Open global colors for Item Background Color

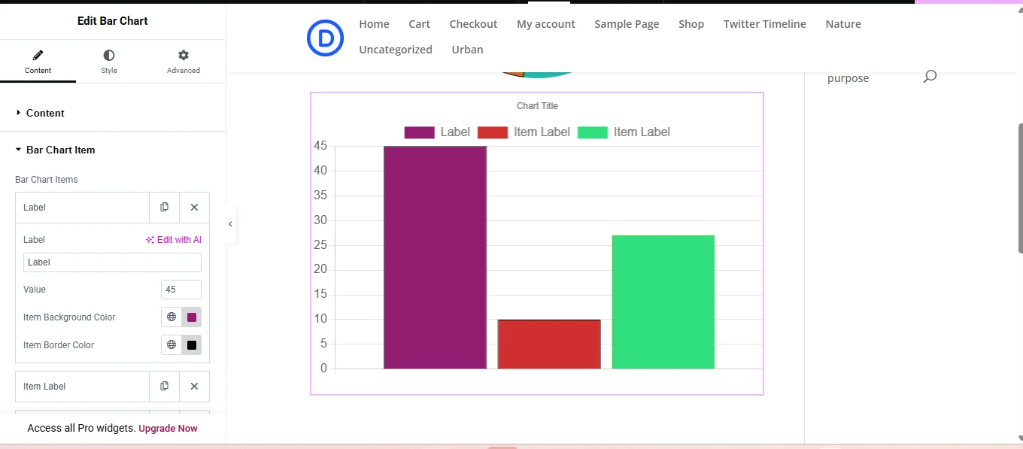(x=172, y=317)
